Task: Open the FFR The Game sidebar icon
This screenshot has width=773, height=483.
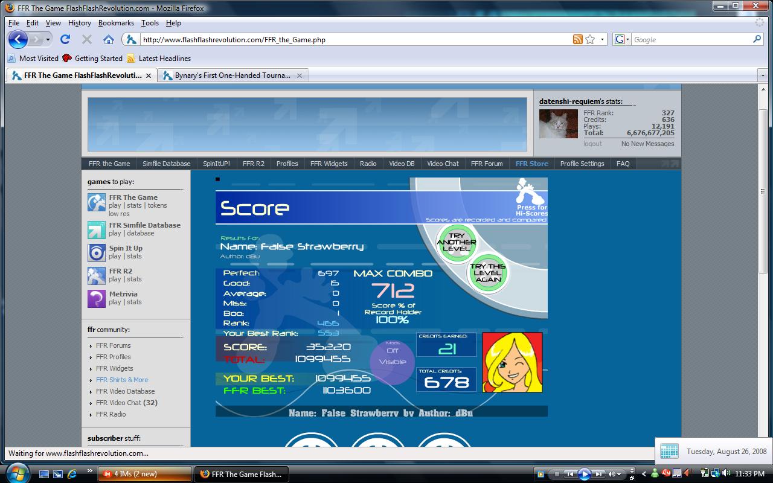Action: [97, 202]
